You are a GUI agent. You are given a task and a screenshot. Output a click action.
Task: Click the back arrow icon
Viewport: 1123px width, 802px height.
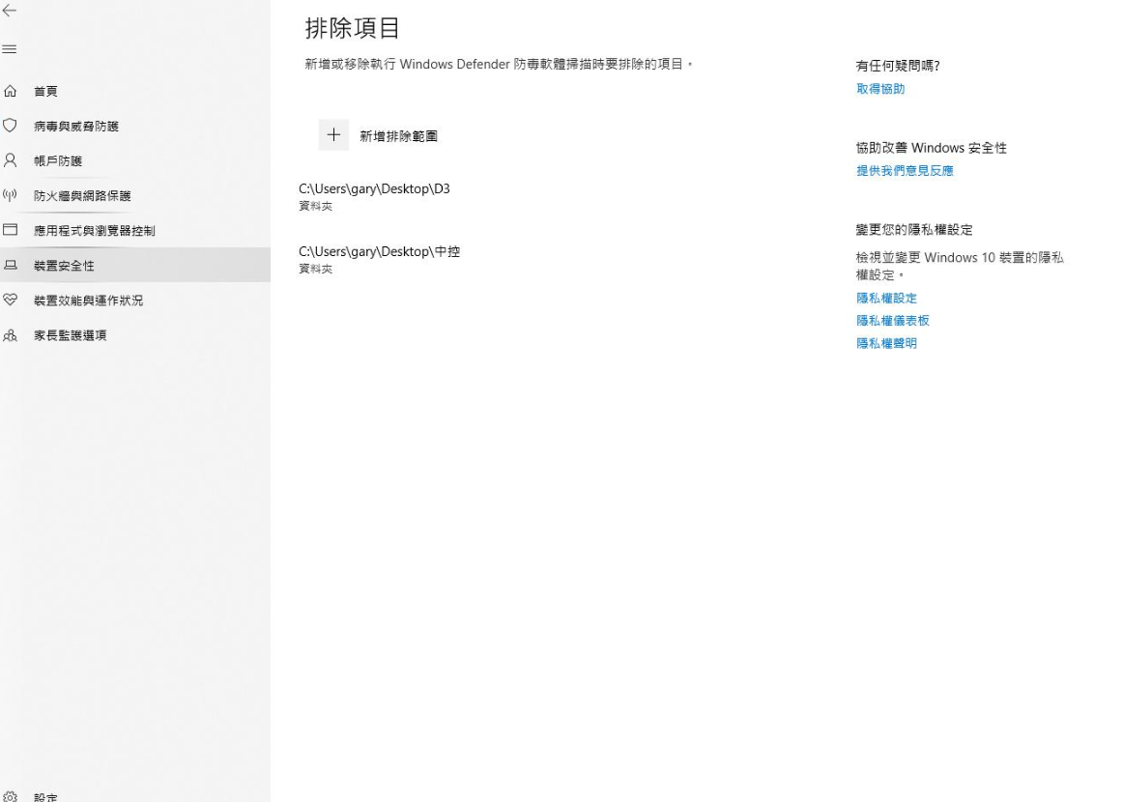point(11,11)
